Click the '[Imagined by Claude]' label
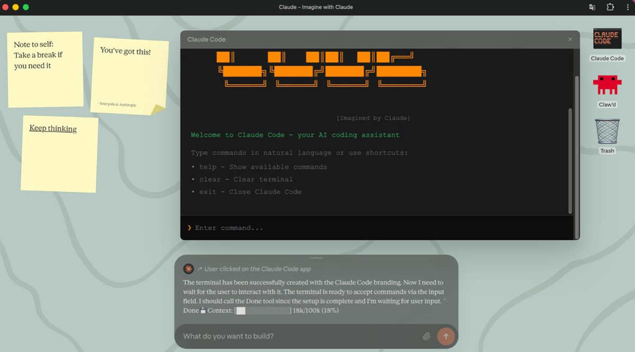Image resolution: width=635 pixels, height=352 pixels. (373, 118)
